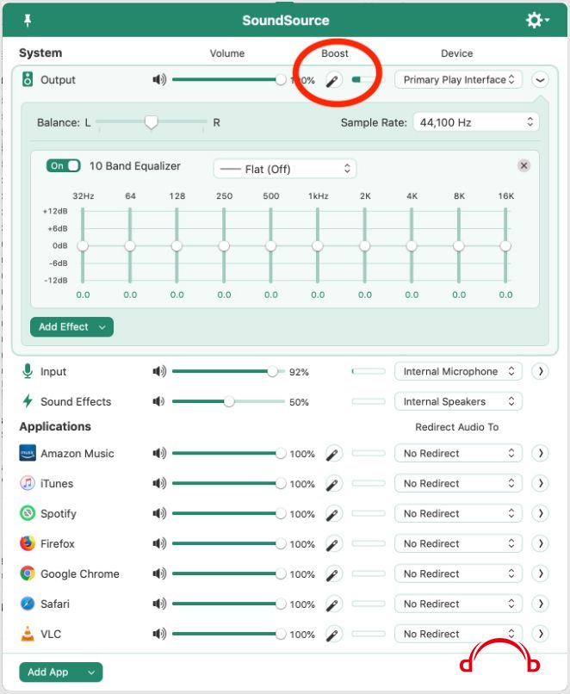
Task: Enable boost for VLC
Action: click(x=334, y=635)
